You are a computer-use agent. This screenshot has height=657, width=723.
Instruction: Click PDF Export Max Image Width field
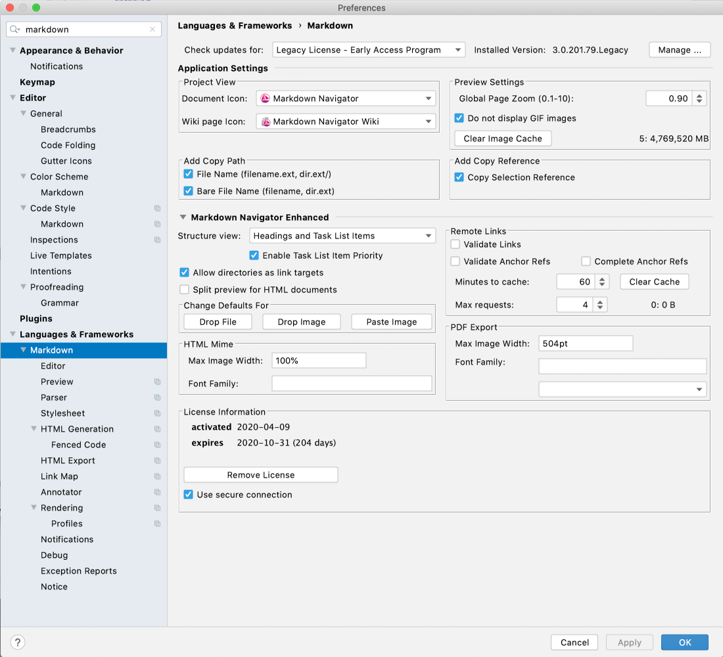(586, 344)
